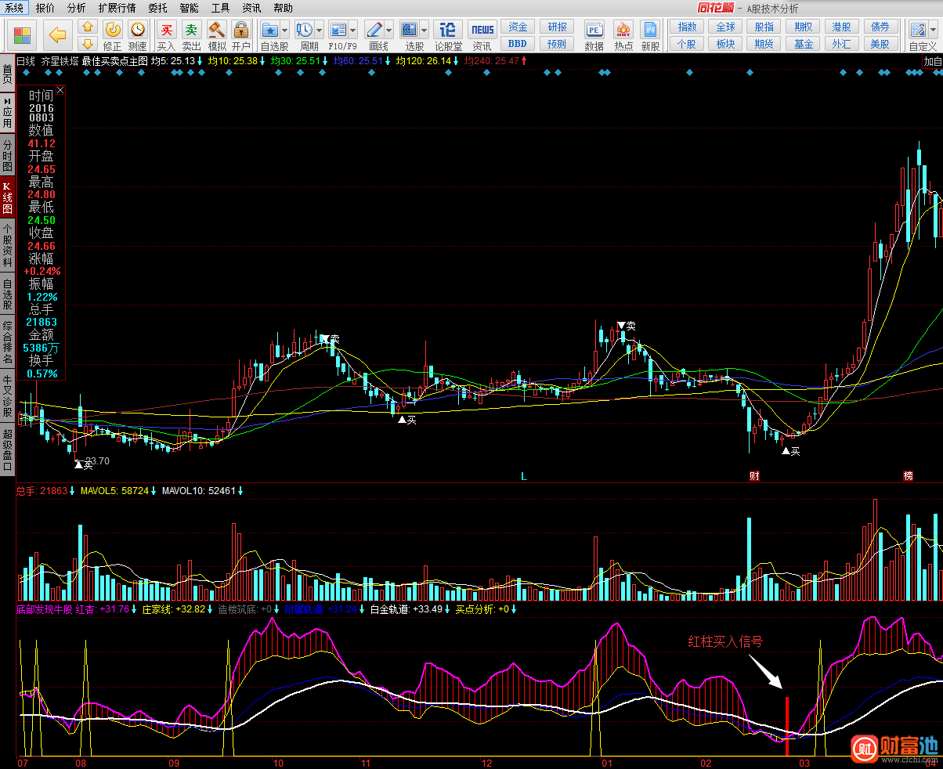943x769 pixels.
Task: Click the 卖出 sell icon
Action: click(x=191, y=31)
